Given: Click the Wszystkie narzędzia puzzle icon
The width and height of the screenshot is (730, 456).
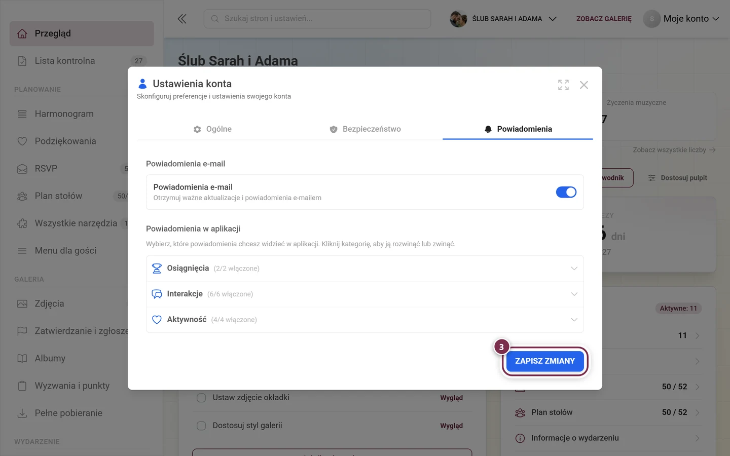Looking at the screenshot, I should [22, 223].
